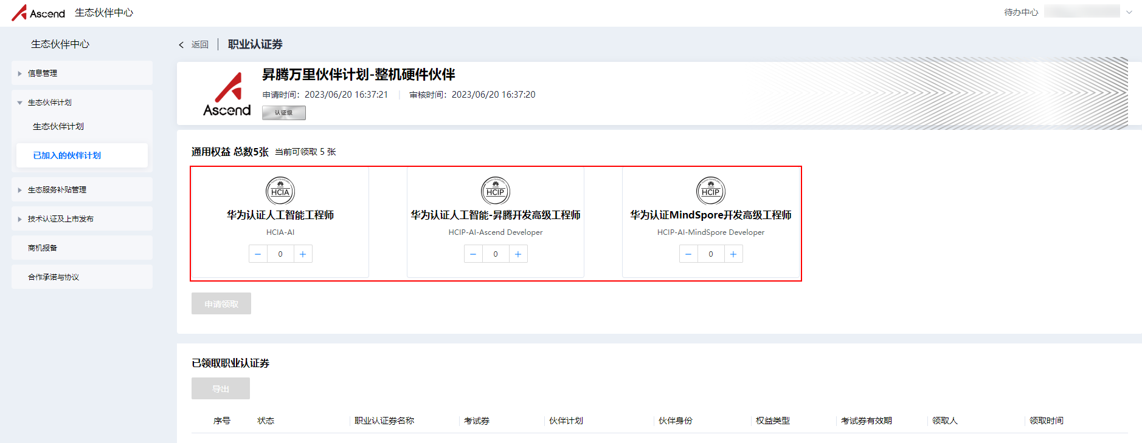The width and height of the screenshot is (1142, 443).
Task: Click the 华为认证人工智能工程师 card title
Action: coord(280,215)
